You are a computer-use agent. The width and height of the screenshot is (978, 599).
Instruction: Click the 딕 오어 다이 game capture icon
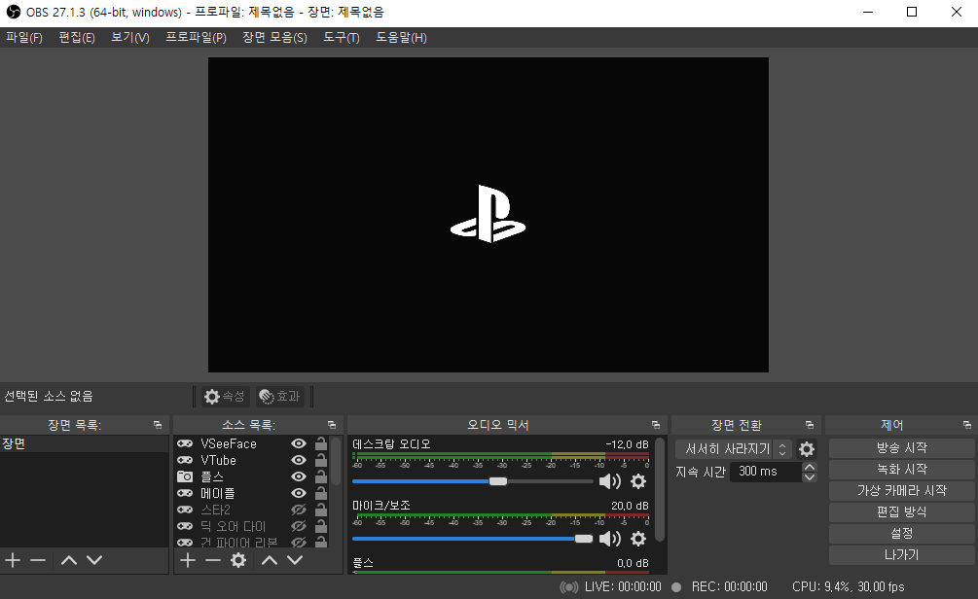click(x=185, y=526)
